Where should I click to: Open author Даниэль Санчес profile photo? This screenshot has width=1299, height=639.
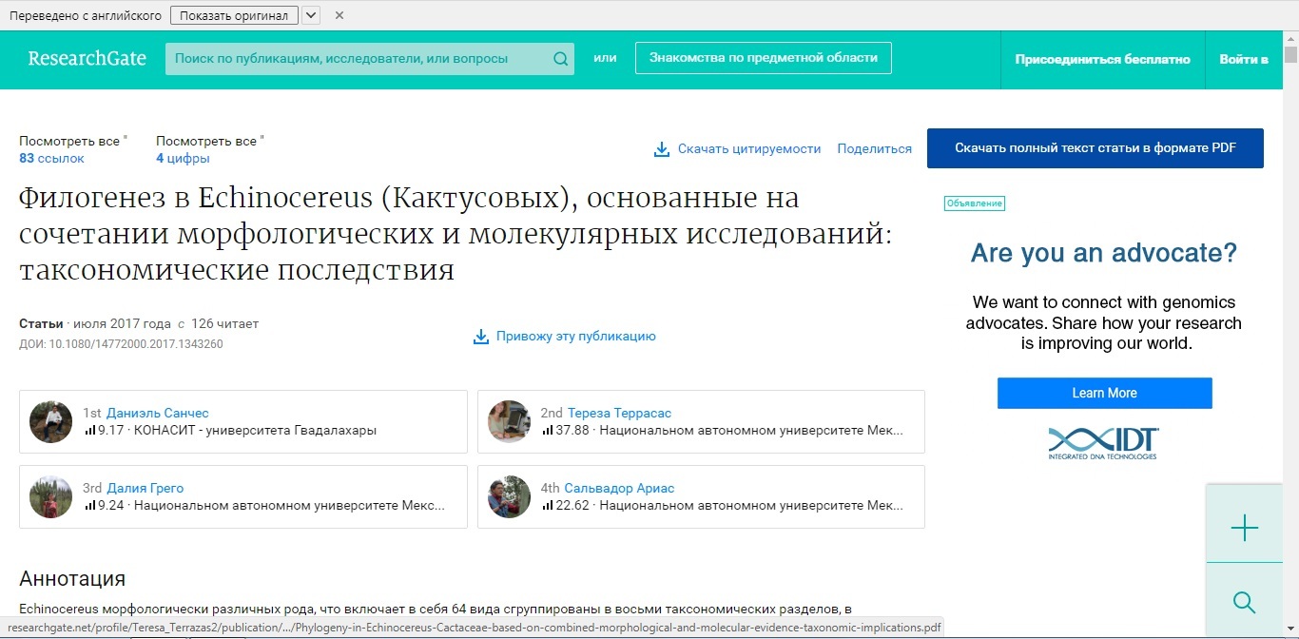point(51,421)
